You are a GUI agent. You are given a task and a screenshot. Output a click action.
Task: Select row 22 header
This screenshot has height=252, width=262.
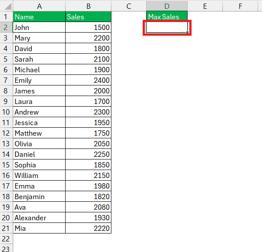click(6, 239)
